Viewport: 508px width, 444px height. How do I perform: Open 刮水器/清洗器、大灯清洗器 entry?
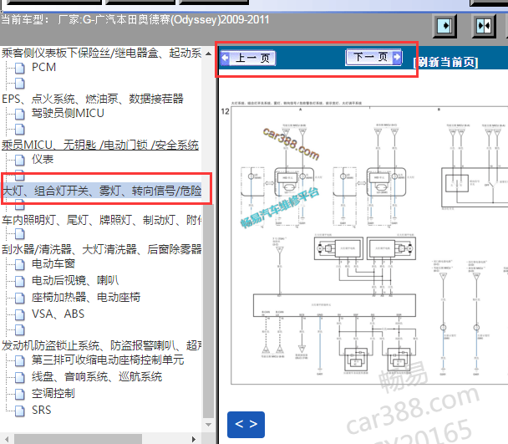(102, 249)
